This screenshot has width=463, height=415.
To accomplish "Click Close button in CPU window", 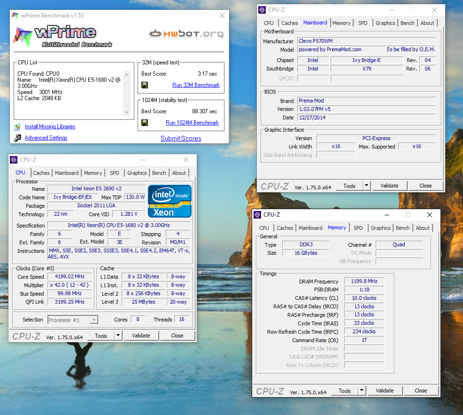I will coord(177,336).
